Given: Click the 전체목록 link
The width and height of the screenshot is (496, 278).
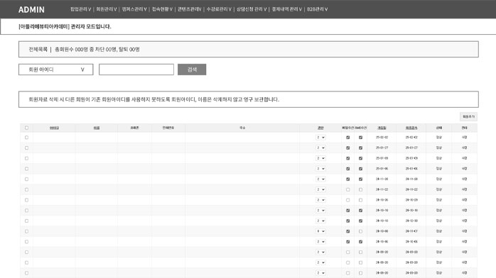Looking at the screenshot, I should [38, 49].
